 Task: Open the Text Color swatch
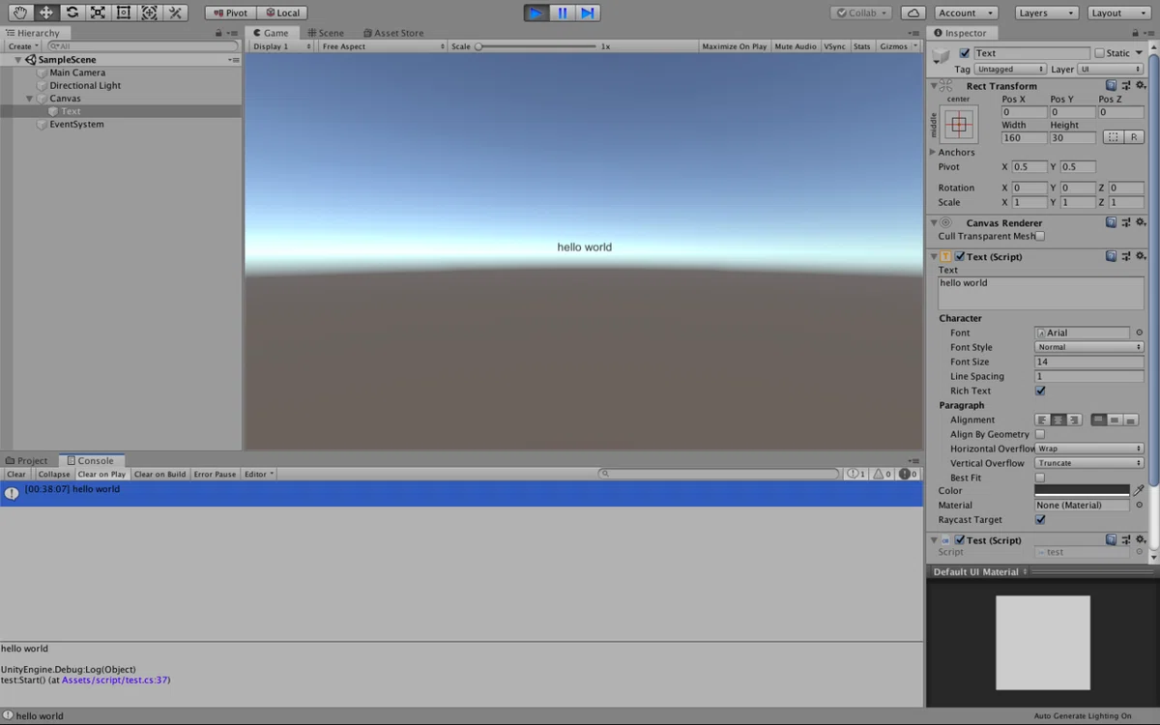pos(1082,491)
